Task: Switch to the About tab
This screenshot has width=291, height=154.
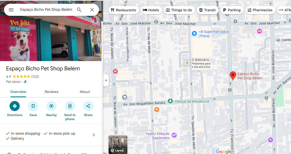Action: pyautogui.click(x=85, y=92)
